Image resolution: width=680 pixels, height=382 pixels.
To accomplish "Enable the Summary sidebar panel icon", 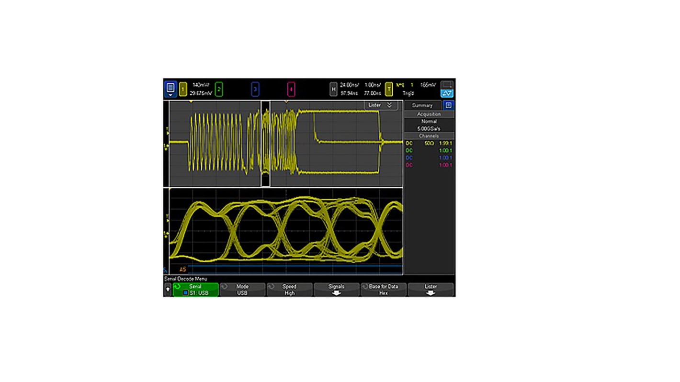I will tap(448, 105).
